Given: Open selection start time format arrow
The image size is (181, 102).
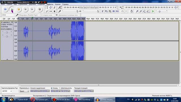Looking at the screenshot, I should 49,91.
